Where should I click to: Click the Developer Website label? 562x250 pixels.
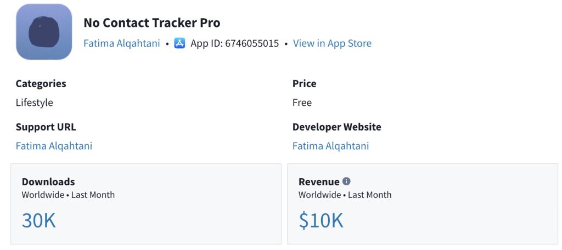point(336,127)
